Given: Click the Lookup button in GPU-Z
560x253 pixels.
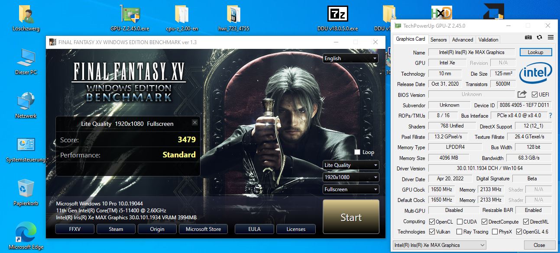Looking at the screenshot, I should click(535, 52).
